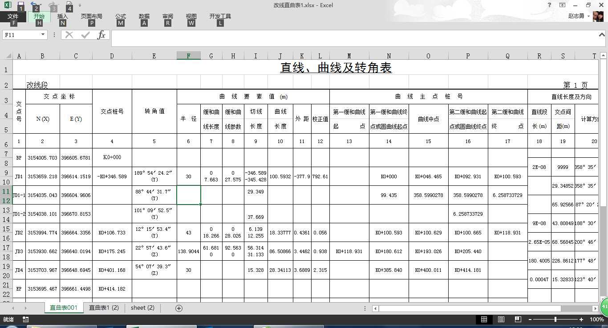Viewport: 608px width, 328px height.
Task: Click the macro recording icon in status bar
Action: [x=25, y=320]
